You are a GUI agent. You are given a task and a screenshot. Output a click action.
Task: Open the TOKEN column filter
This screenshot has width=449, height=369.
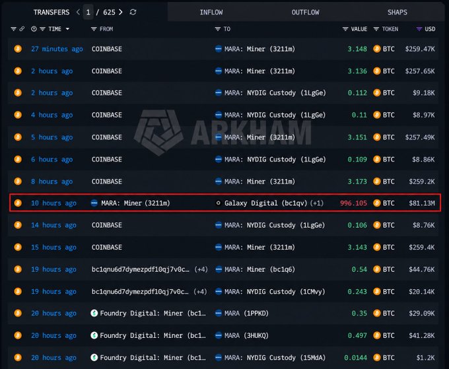tap(376, 29)
